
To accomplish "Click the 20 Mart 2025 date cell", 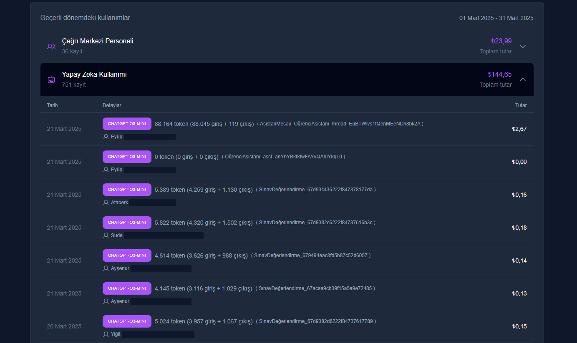I will pyautogui.click(x=64, y=326).
